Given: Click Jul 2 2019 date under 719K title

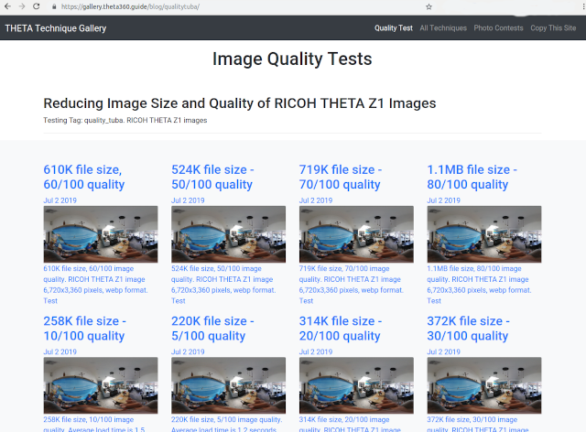Looking at the screenshot, I should click(x=315, y=200).
